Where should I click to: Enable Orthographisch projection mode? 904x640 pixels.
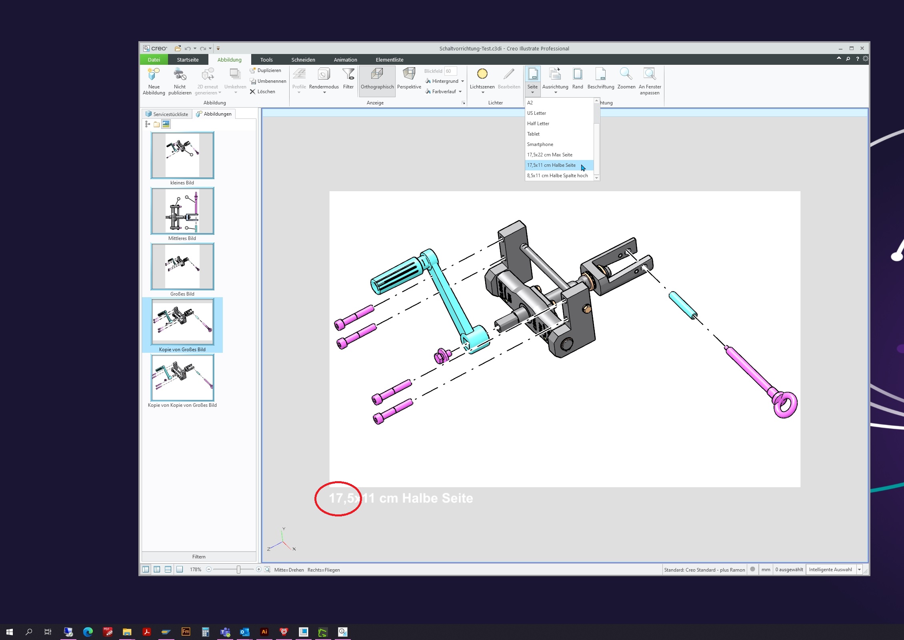pyautogui.click(x=376, y=80)
